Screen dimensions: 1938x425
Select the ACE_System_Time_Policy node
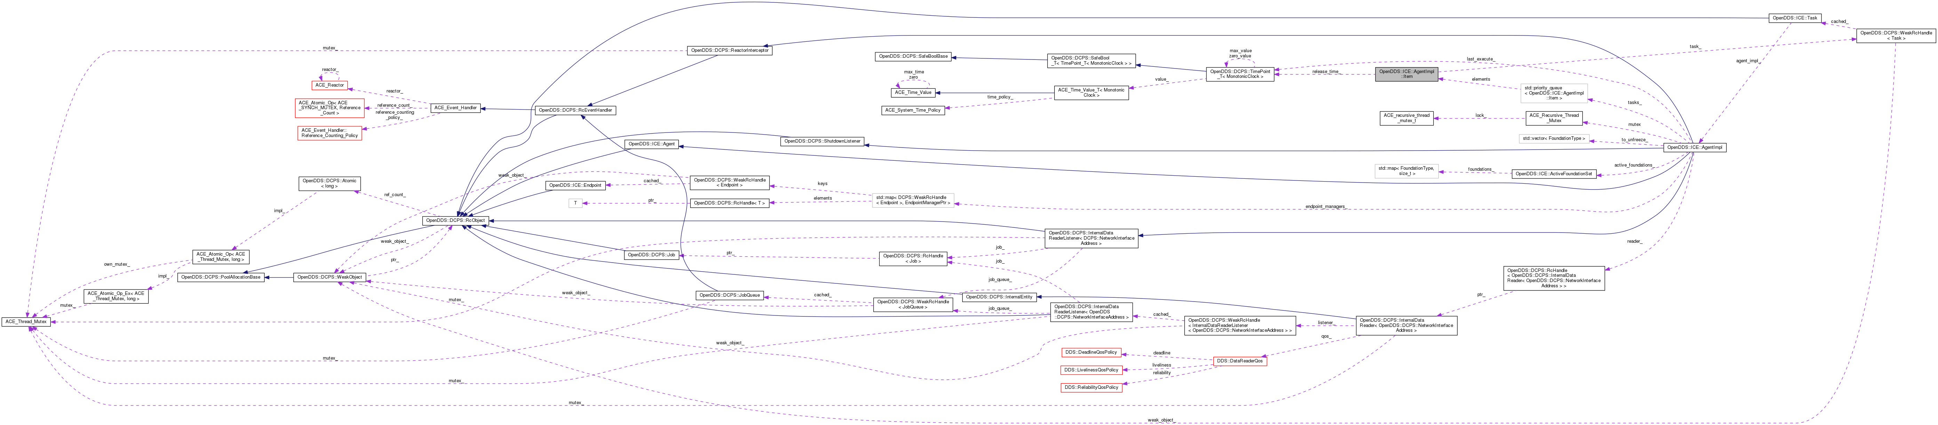point(913,111)
